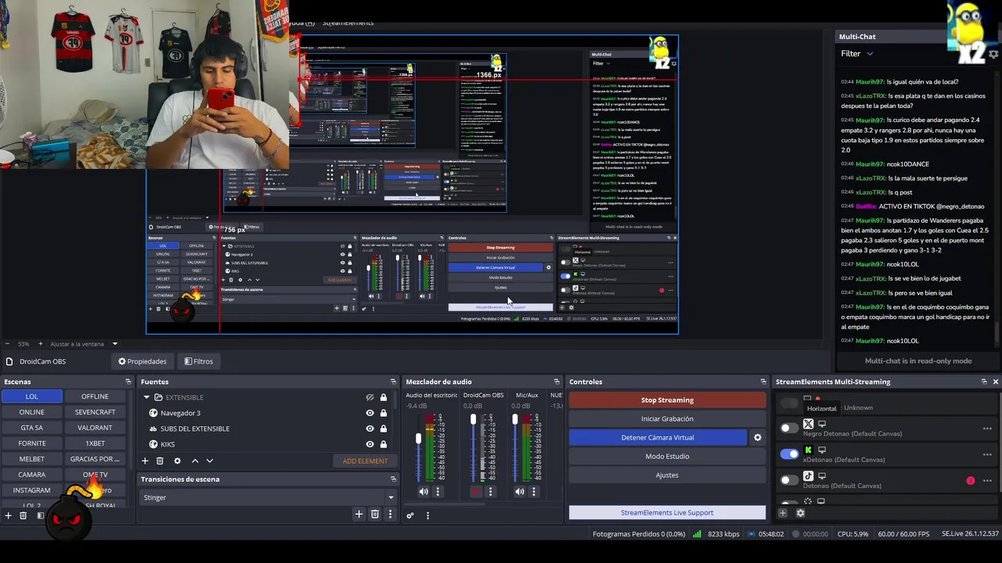Add multi-streaming destination plus icon
This screenshot has width=1002, height=563.
[x=782, y=513]
